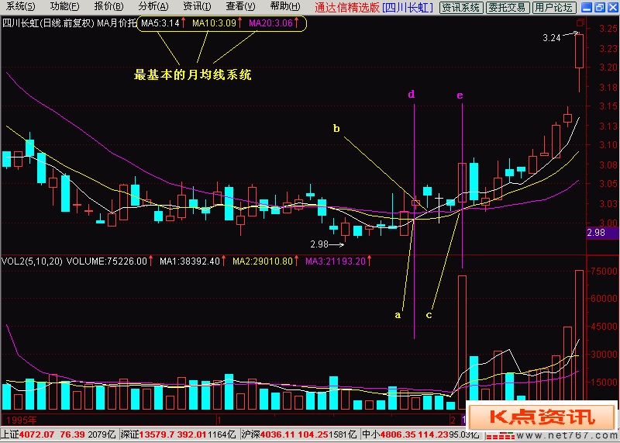Click the 75000 volume axis value

click(604, 272)
